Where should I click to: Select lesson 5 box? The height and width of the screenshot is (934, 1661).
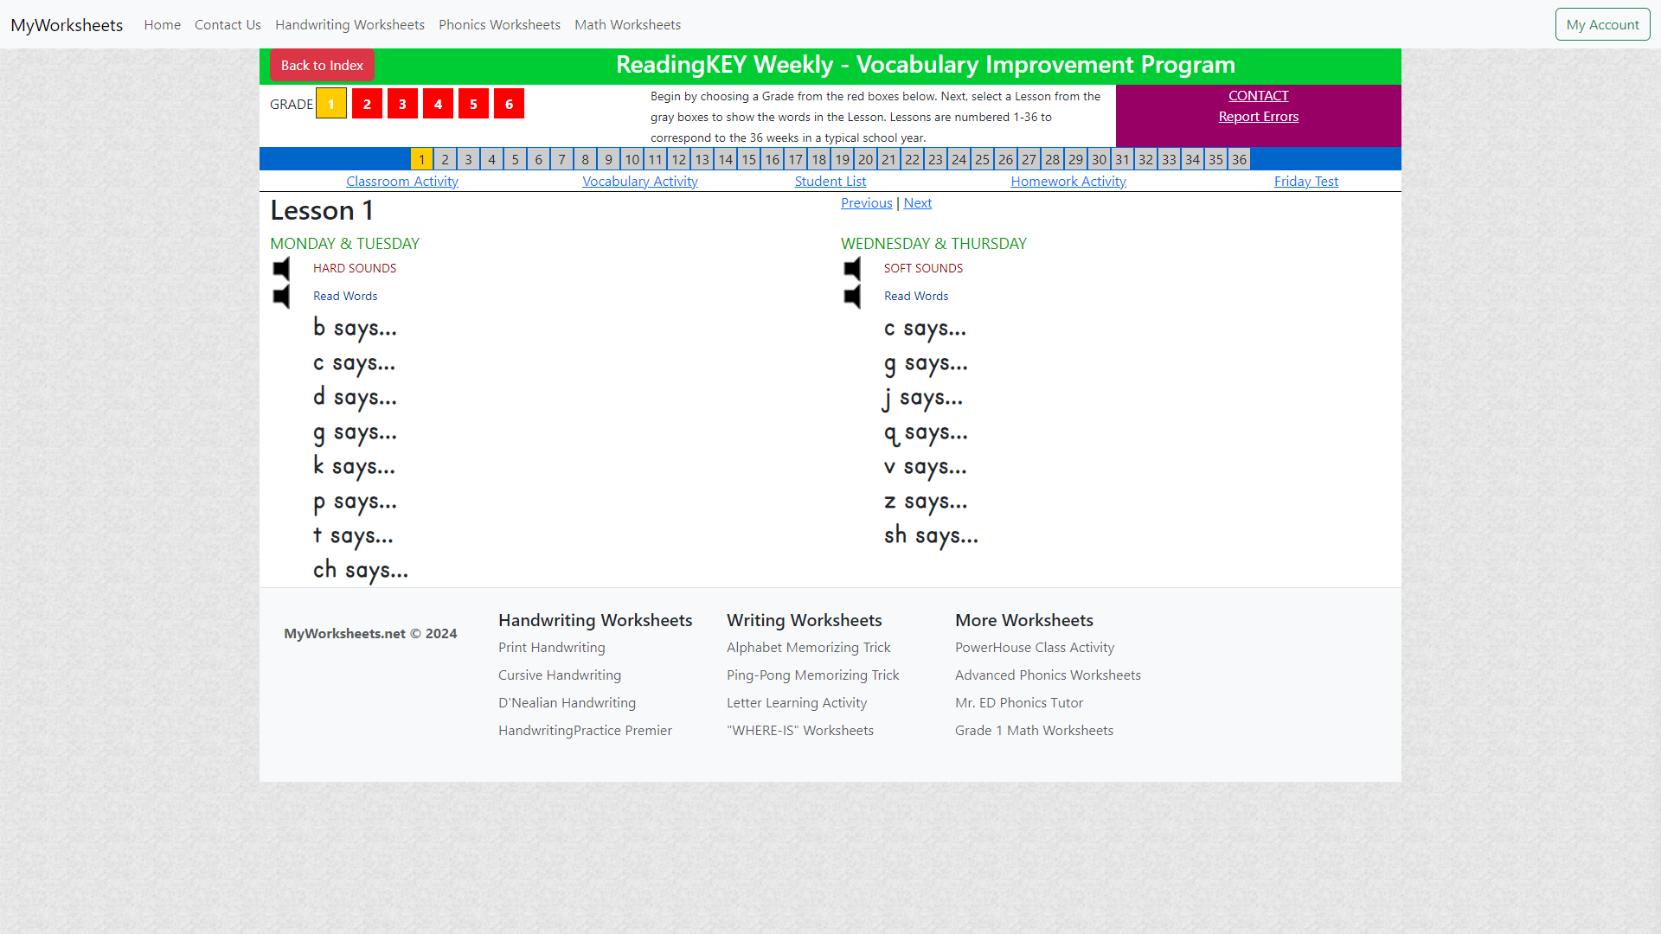pyautogui.click(x=516, y=159)
